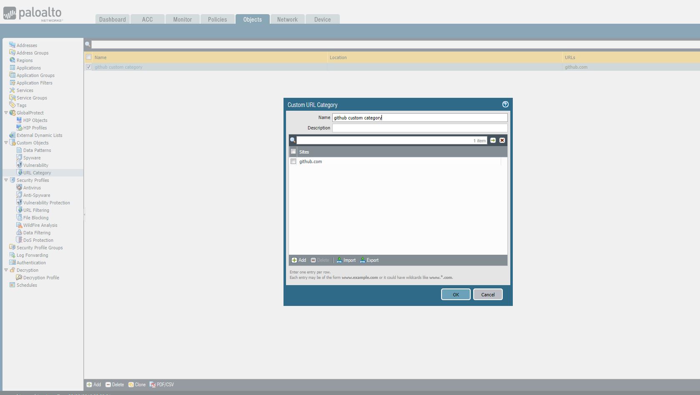Export table as PDF/CSV

tap(162, 385)
